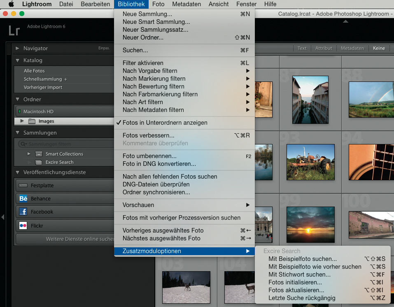Click the Facebook publish service icon
This screenshot has height=307, width=394.
pyautogui.click(x=23, y=212)
